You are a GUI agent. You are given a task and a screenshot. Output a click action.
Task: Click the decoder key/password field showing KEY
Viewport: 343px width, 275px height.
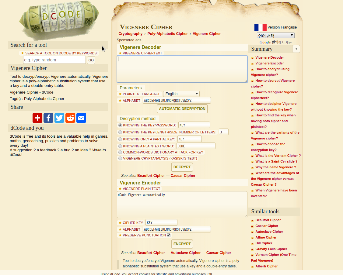point(194,125)
